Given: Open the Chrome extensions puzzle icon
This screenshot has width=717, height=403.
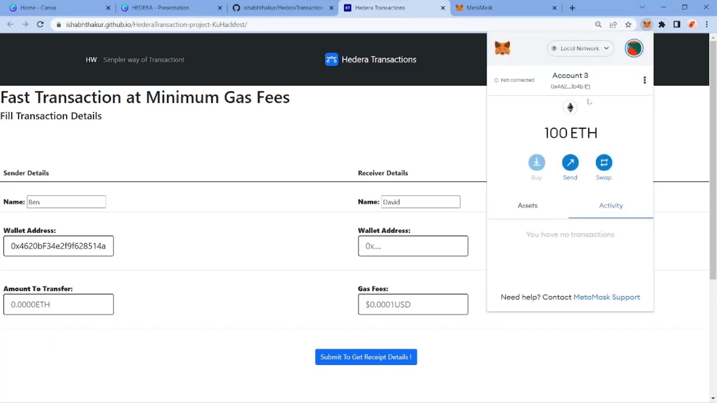Looking at the screenshot, I should 662,25.
